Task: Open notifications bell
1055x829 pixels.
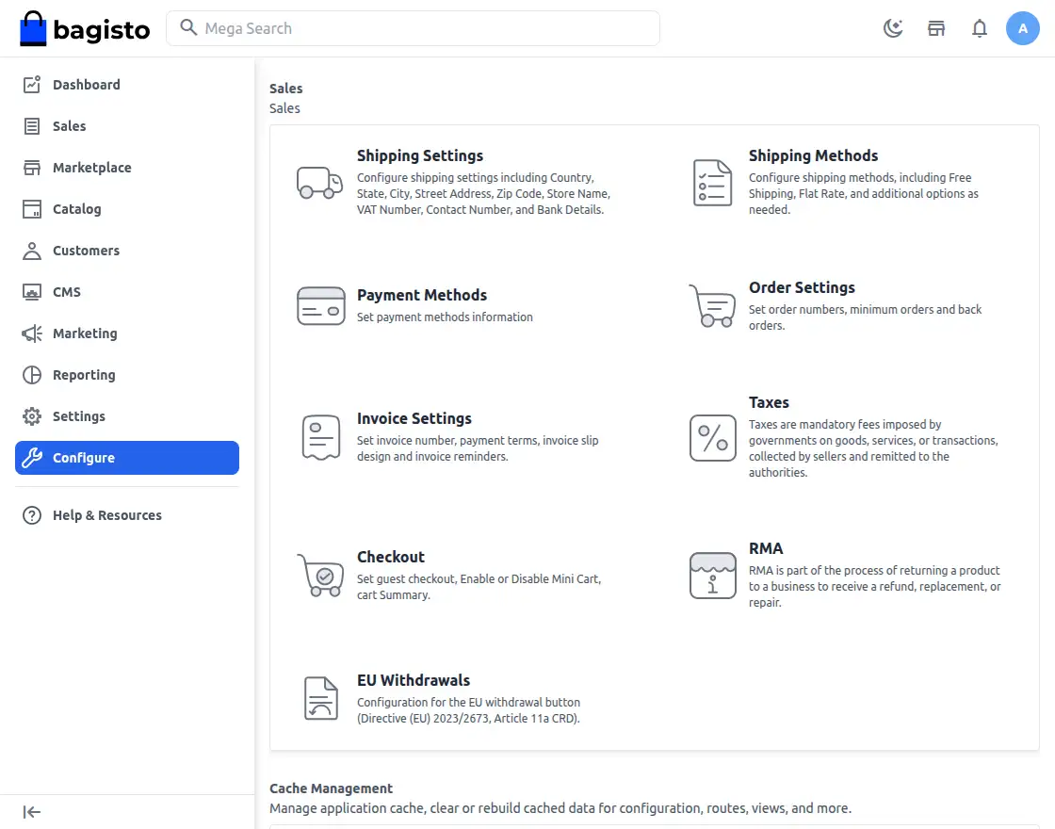Action: (979, 28)
